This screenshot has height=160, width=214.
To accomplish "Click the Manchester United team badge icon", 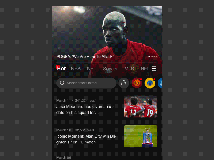I will 137,83.
